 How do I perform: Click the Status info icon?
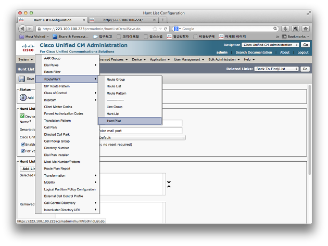[23, 97]
